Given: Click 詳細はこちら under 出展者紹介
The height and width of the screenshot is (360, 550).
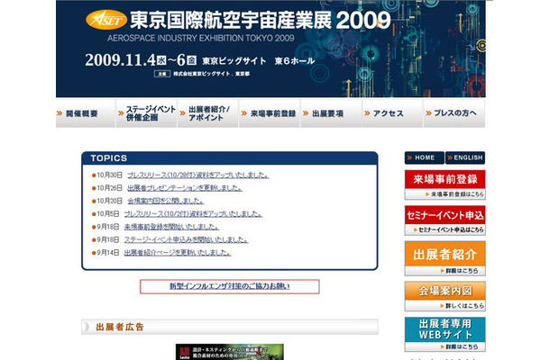Looking at the screenshot, I should [460, 271].
